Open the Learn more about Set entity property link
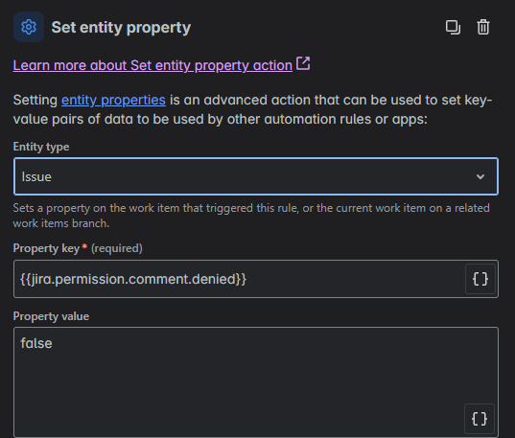Screen dimensions: 515x438 tap(152, 65)
